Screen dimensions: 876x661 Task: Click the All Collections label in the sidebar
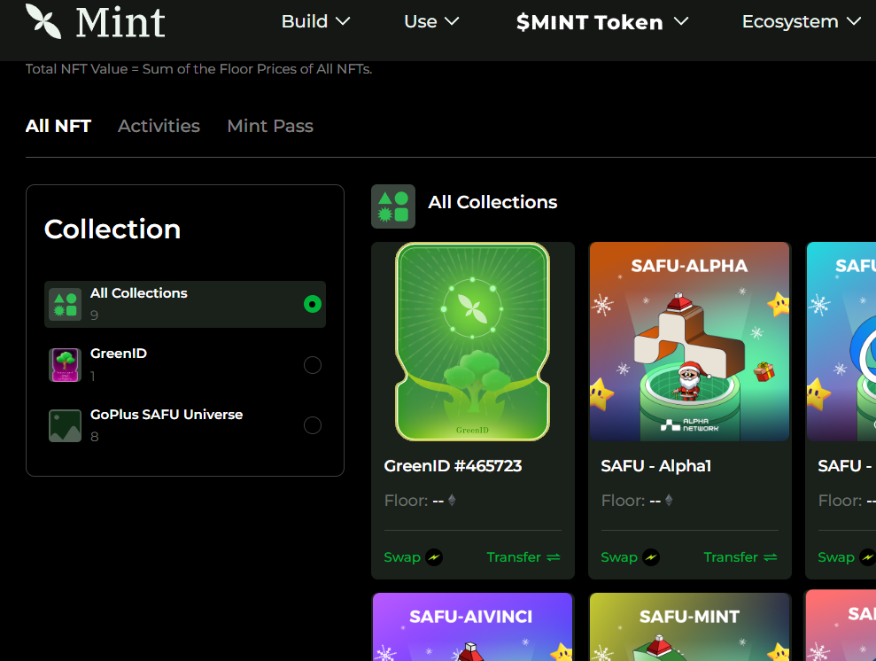pyautogui.click(x=139, y=293)
